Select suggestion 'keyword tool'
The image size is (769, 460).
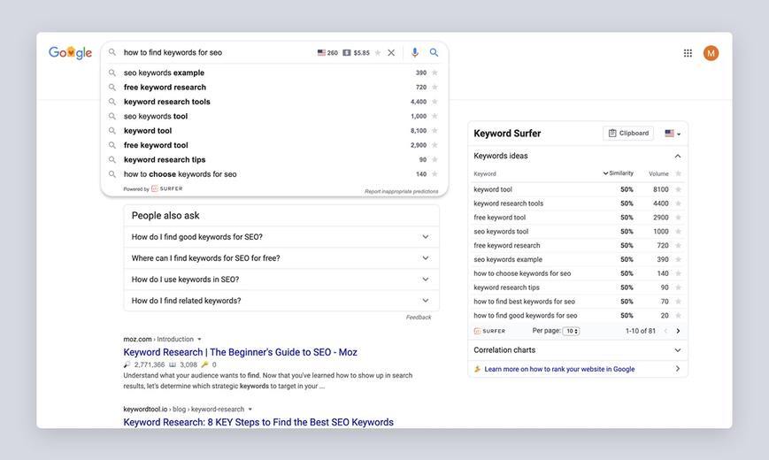[148, 130]
